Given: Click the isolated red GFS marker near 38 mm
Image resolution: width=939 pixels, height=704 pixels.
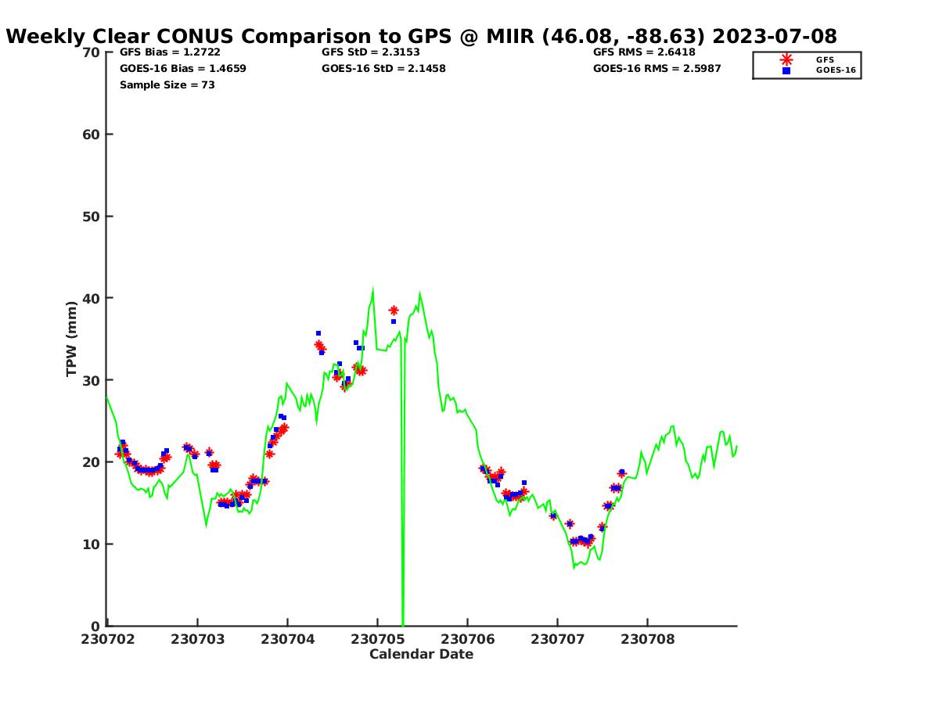Looking at the screenshot, I should coord(394,311).
